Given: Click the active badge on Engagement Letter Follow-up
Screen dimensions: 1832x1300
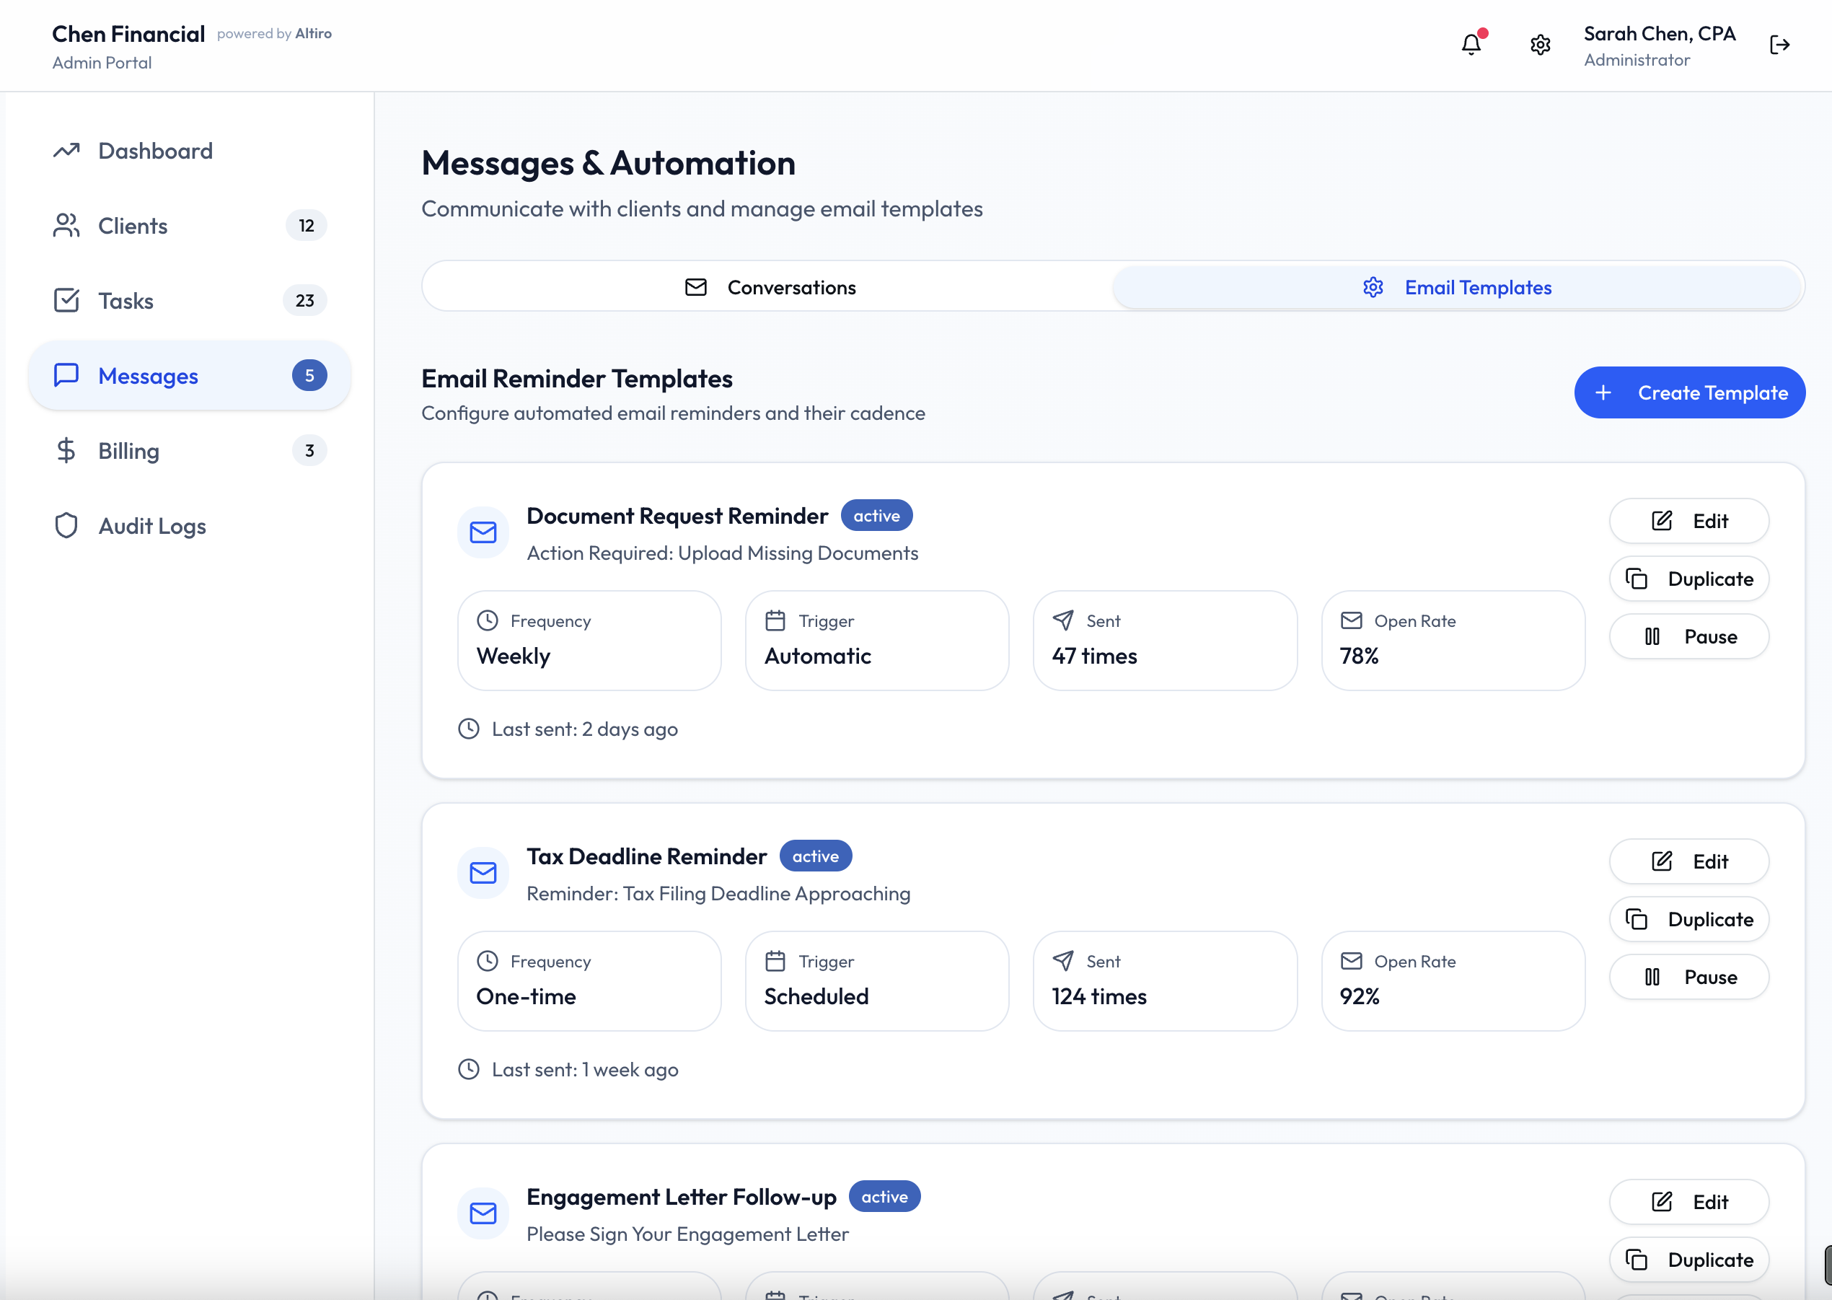Looking at the screenshot, I should (884, 1196).
